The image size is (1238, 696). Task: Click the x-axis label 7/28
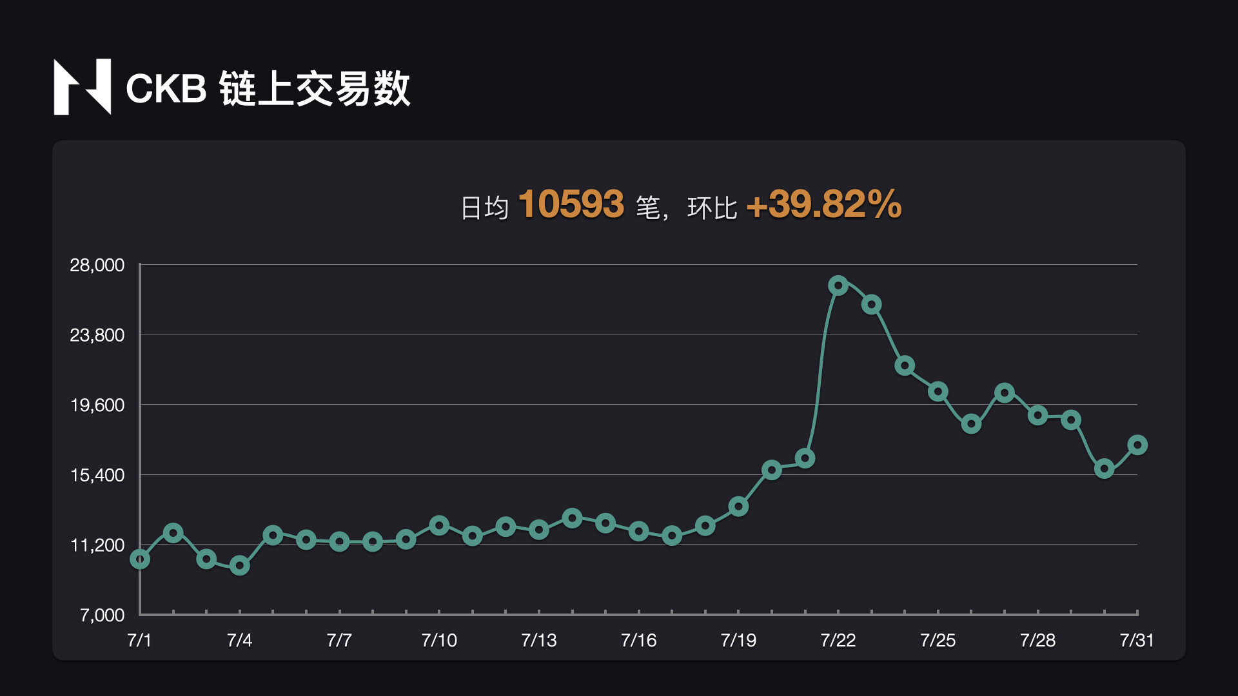[x=1037, y=641]
